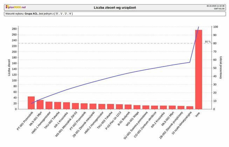229x147 pixels.
Task: Click the 'Liczba zleceń' left axis title
Action: pos(9,68)
